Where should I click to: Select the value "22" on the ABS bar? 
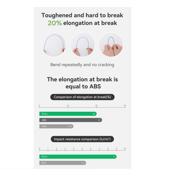(99, 120)
